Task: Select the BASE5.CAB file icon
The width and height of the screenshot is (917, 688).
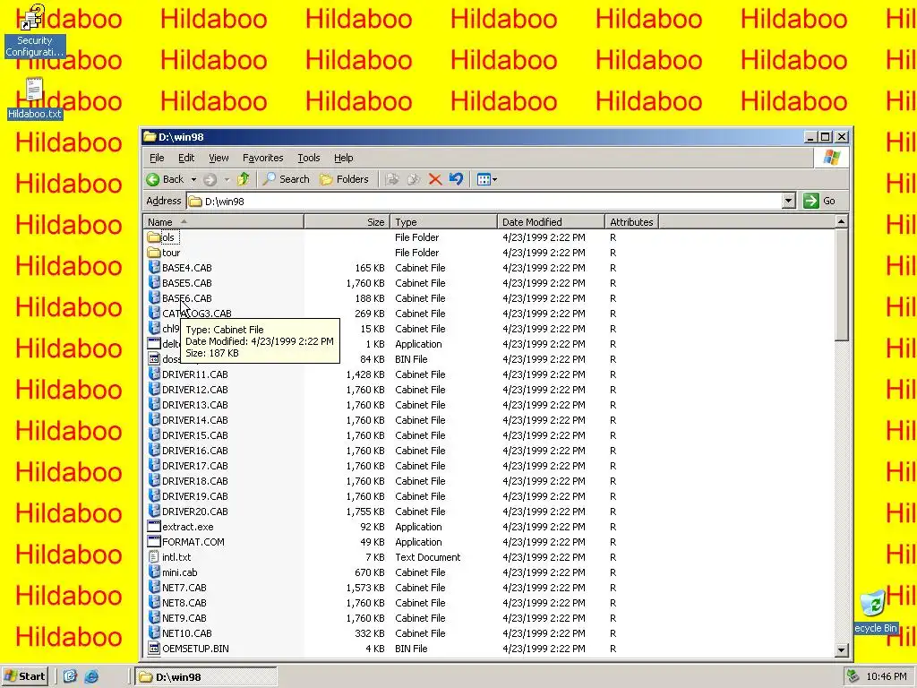Action: 154,282
